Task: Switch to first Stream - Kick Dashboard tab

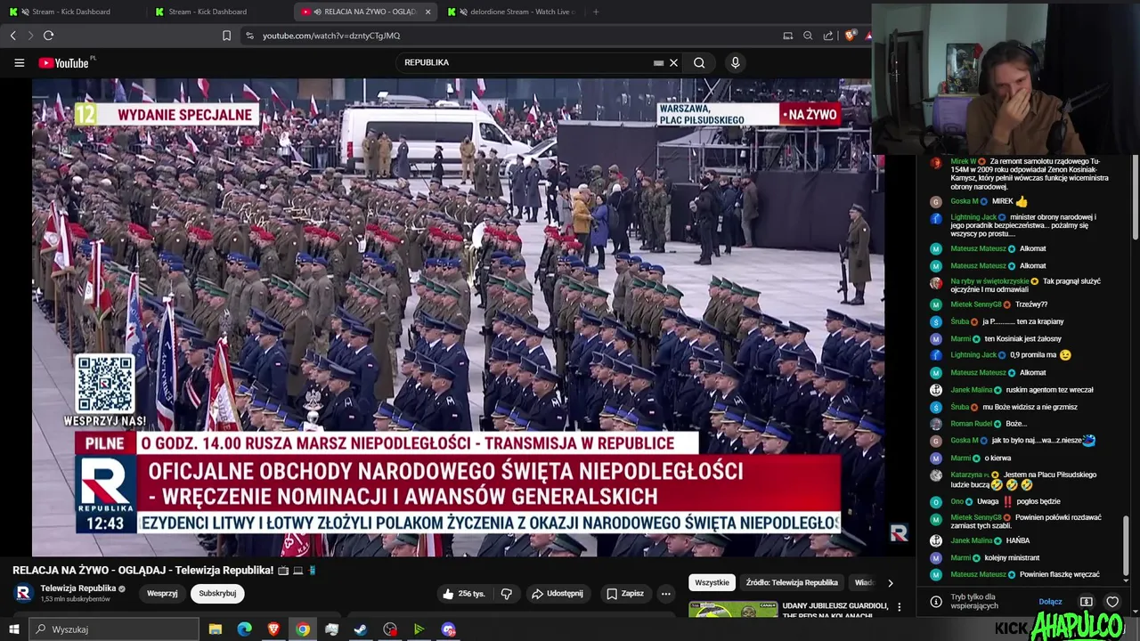Action: pyautogui.click(x=71, y=12)
